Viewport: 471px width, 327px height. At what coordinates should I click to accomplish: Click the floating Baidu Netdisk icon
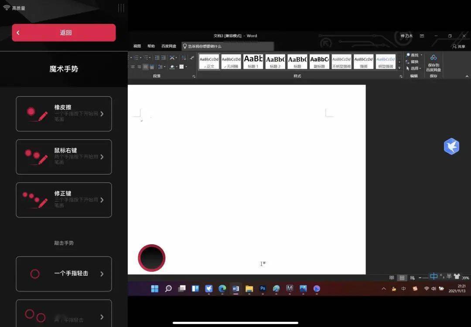point(451,146)
